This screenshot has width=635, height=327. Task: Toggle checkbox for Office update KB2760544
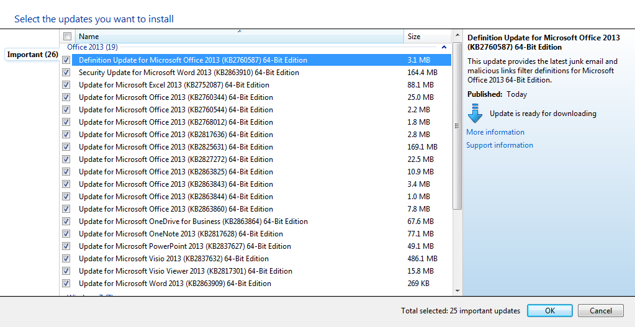point(66,110)
